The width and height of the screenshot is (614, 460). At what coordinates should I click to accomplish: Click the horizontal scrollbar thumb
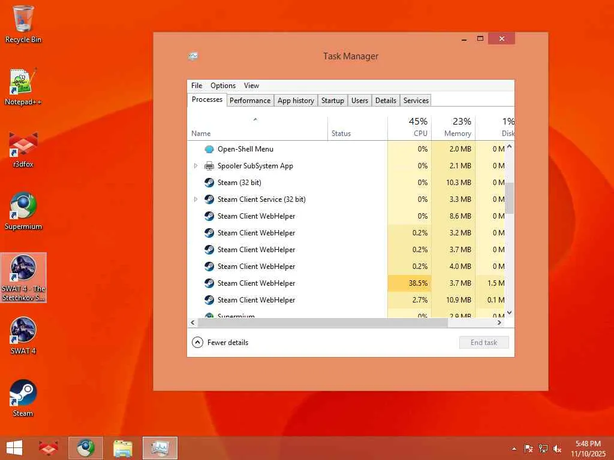pos(323,323)
